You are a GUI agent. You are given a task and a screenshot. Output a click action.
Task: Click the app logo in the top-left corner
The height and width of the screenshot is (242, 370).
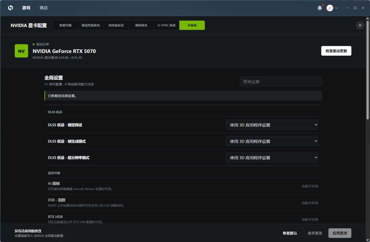tap(10, 8)
